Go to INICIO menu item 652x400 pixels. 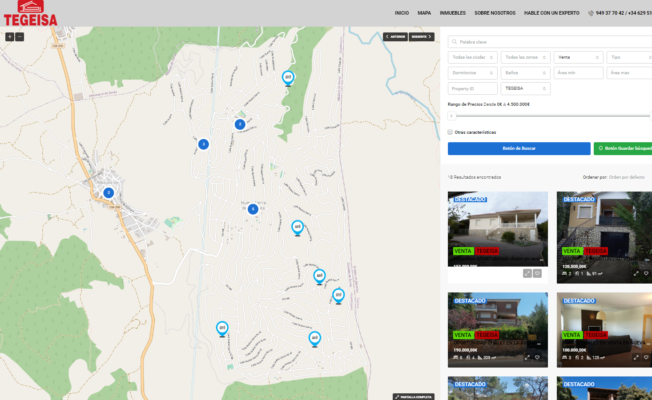click(402, 13)
